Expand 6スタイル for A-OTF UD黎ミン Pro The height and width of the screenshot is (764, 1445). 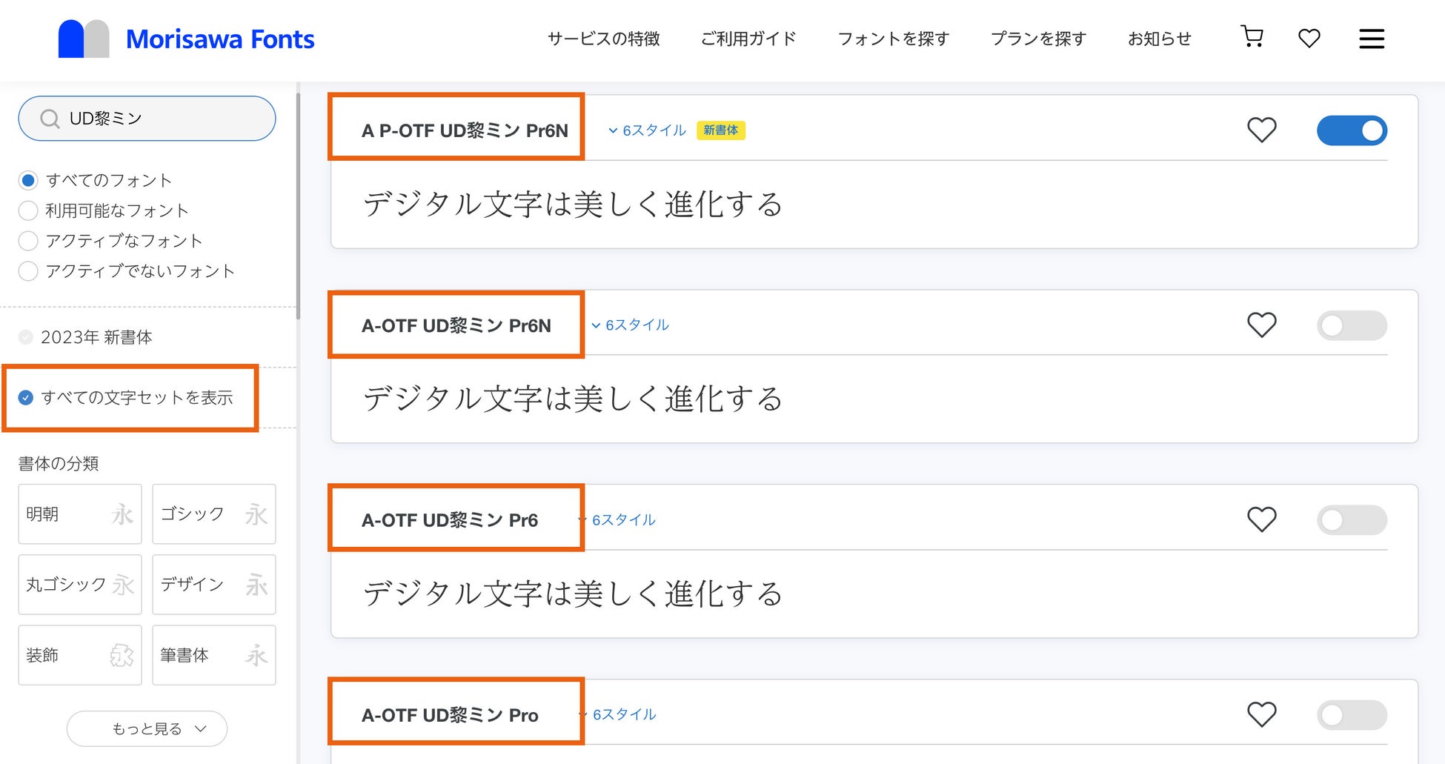[617, 715]
